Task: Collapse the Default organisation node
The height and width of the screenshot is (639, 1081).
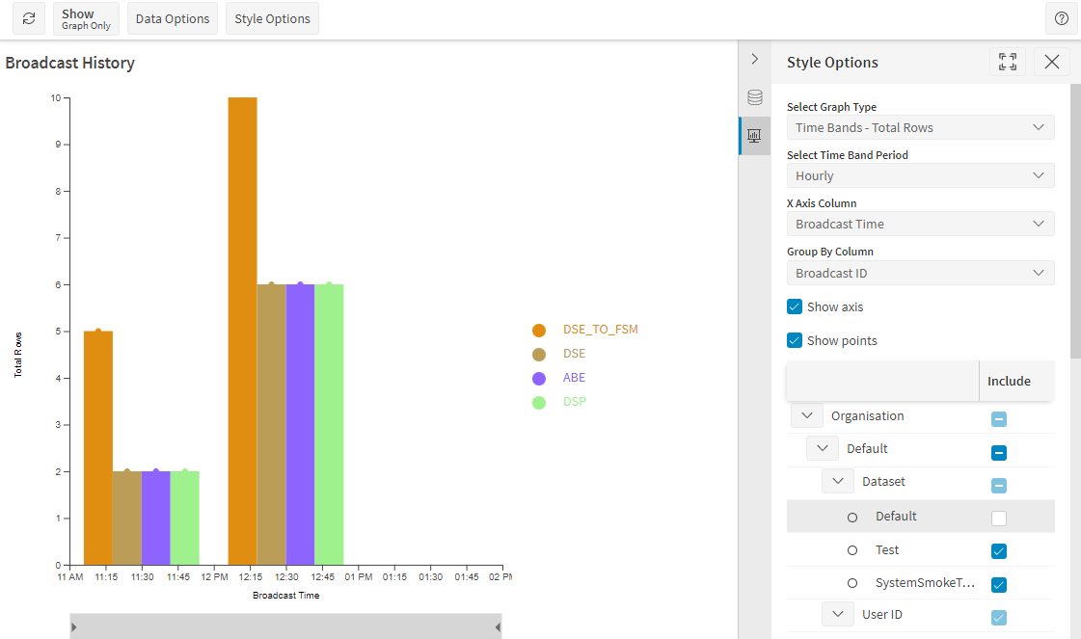Action: click(823, 449)
